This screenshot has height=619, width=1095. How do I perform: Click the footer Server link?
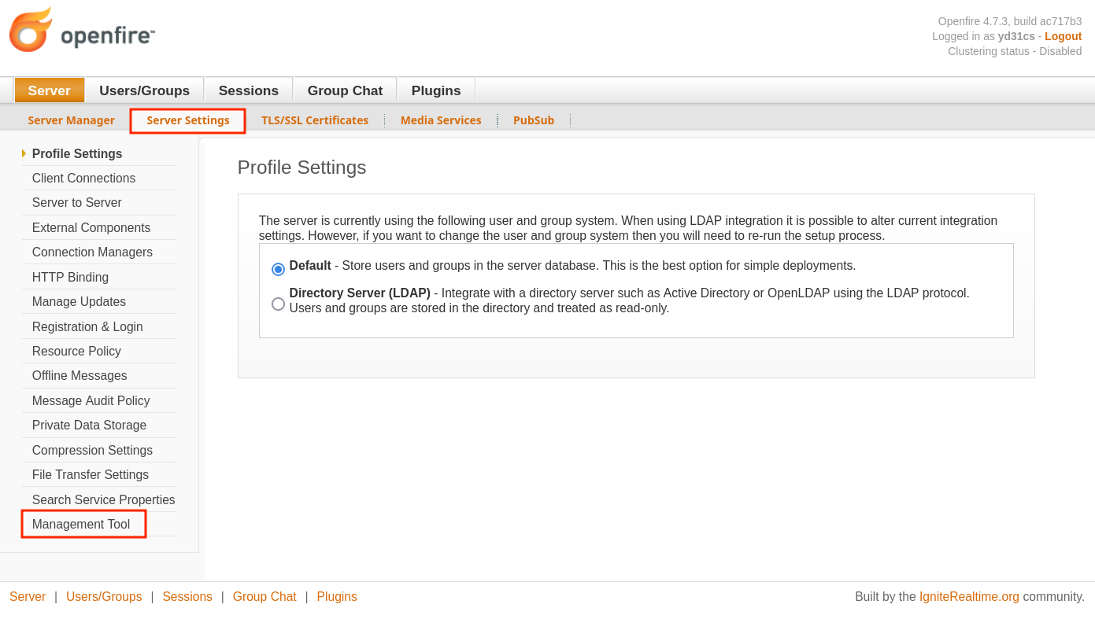pos(28,597)
